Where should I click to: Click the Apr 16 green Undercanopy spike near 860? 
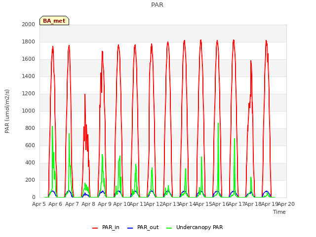(x=218, y=123)
